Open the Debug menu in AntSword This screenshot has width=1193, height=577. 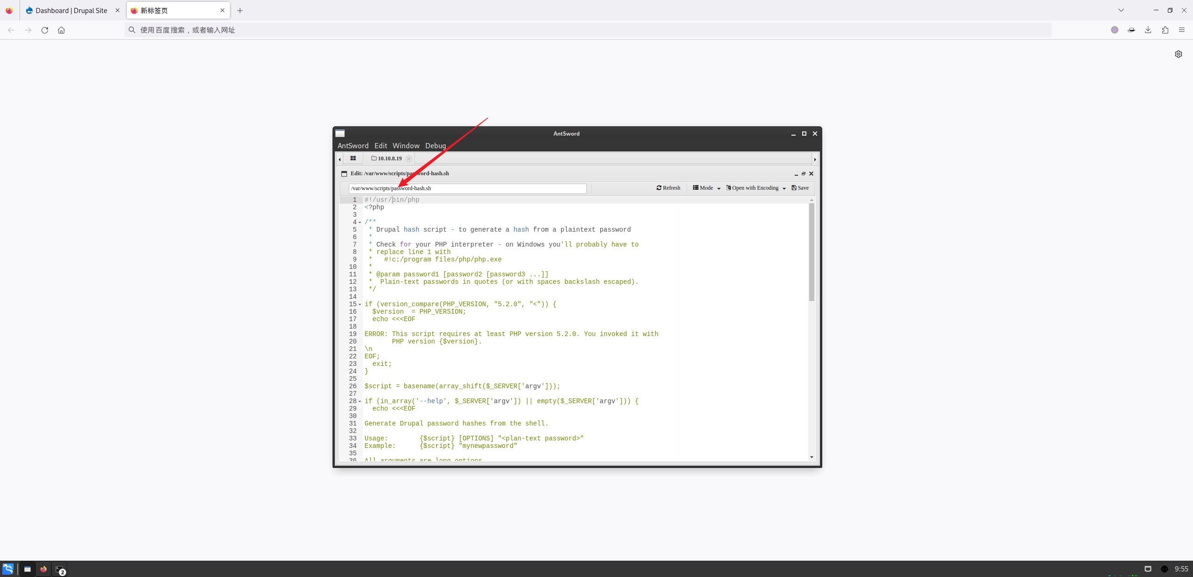click(x=436, y=145)
